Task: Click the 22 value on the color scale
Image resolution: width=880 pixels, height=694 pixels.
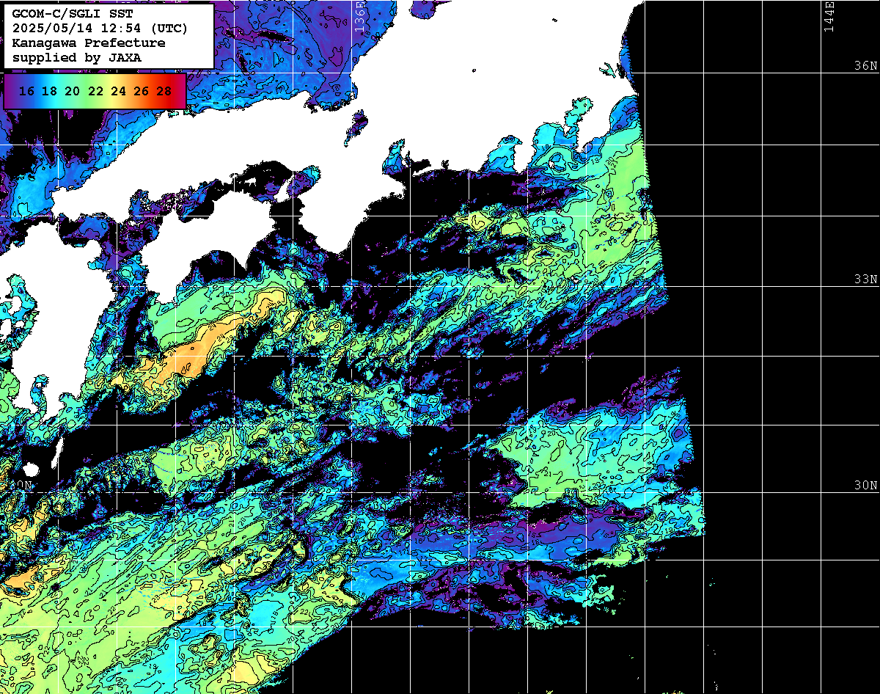Action: pos(95,92)
